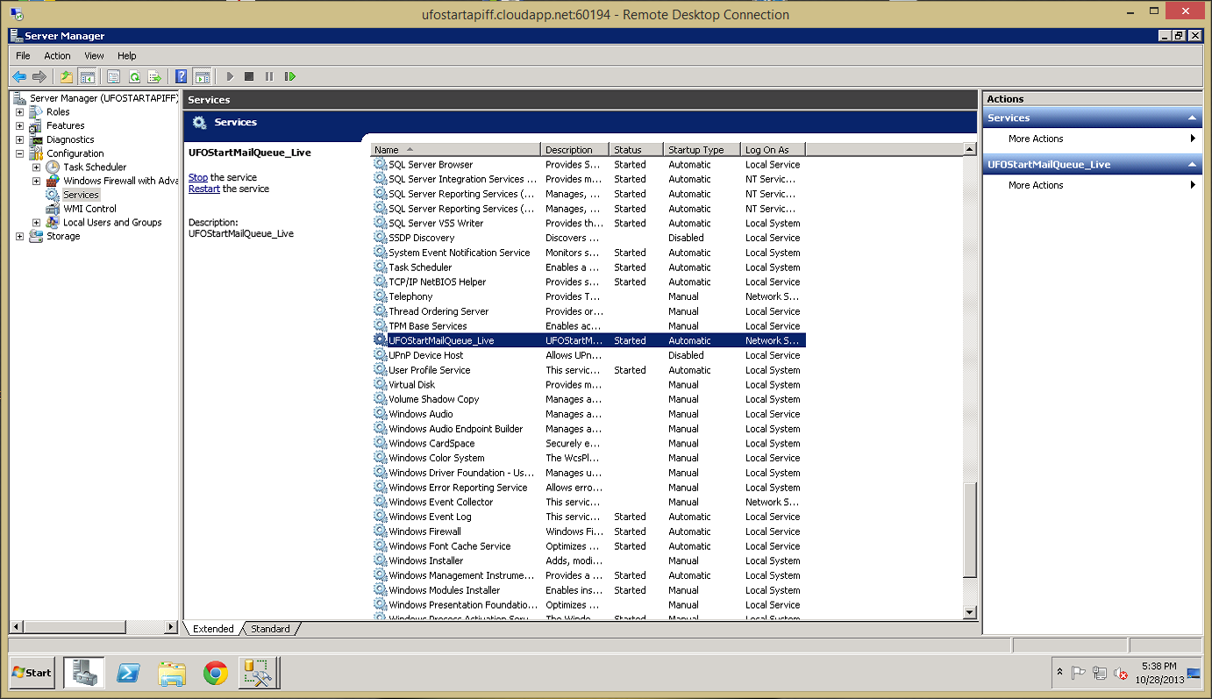
Task: Click the Restart Service green arrow icon
Action: click(290, 76)
